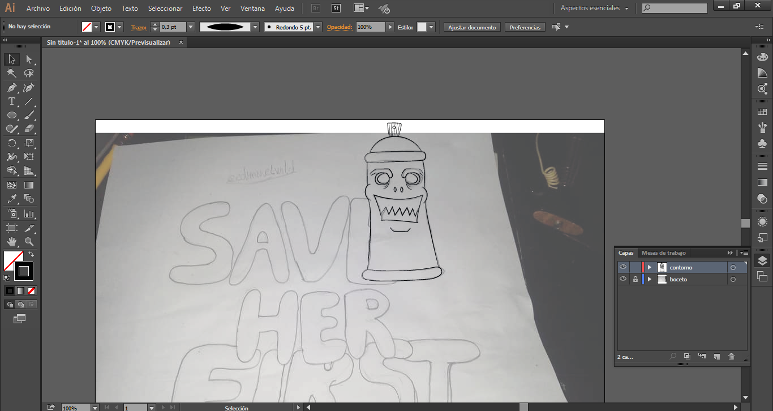Switch to the Mesas de trabajo tab
The image size is (773, 411).
coord(664,253)
